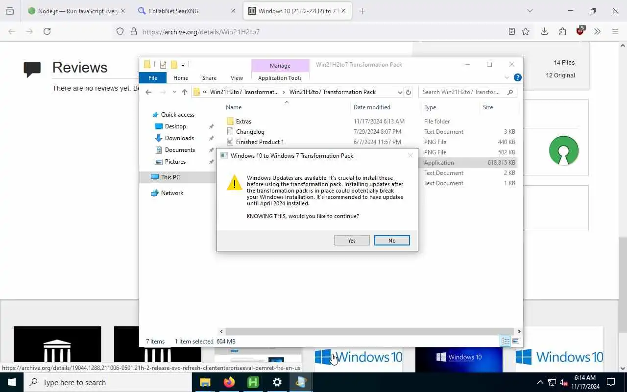This screenshot has width=627, height=392.
Task: Click the Properties checkmark quick access icon
Action: pyautogui.click(x=163, y=65)
